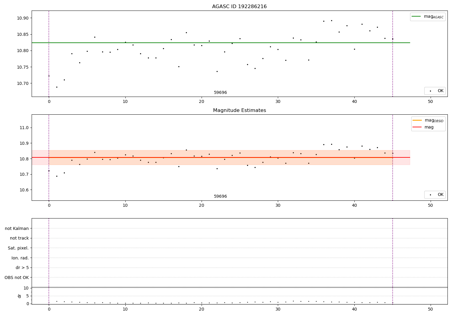The image size is (452, 316).
Task: Click the dr axis label
Action: [20, 296]
